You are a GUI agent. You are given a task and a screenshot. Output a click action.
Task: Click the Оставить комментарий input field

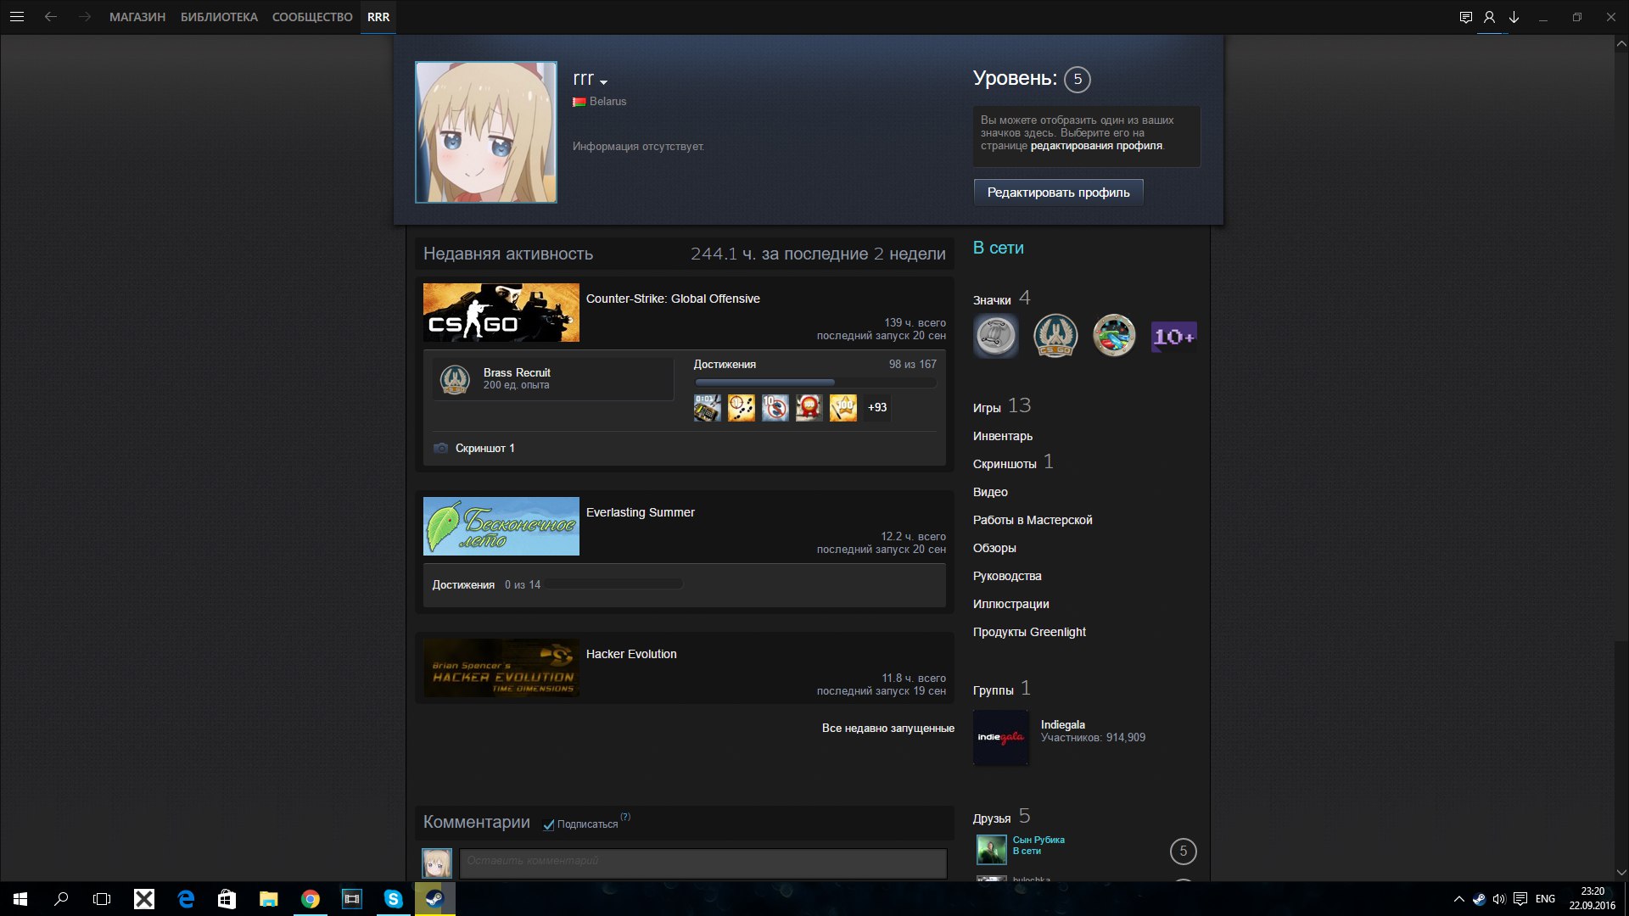(703, 863)
